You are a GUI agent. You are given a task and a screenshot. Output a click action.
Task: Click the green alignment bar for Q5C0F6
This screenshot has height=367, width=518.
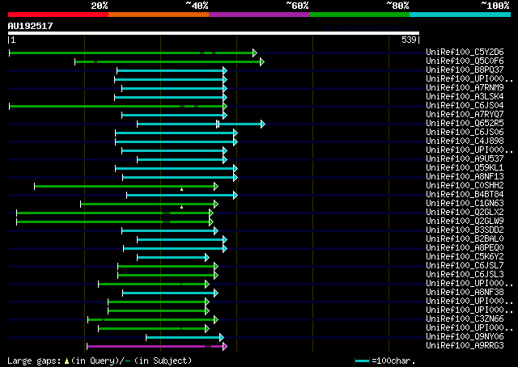[x=168, y=61]
